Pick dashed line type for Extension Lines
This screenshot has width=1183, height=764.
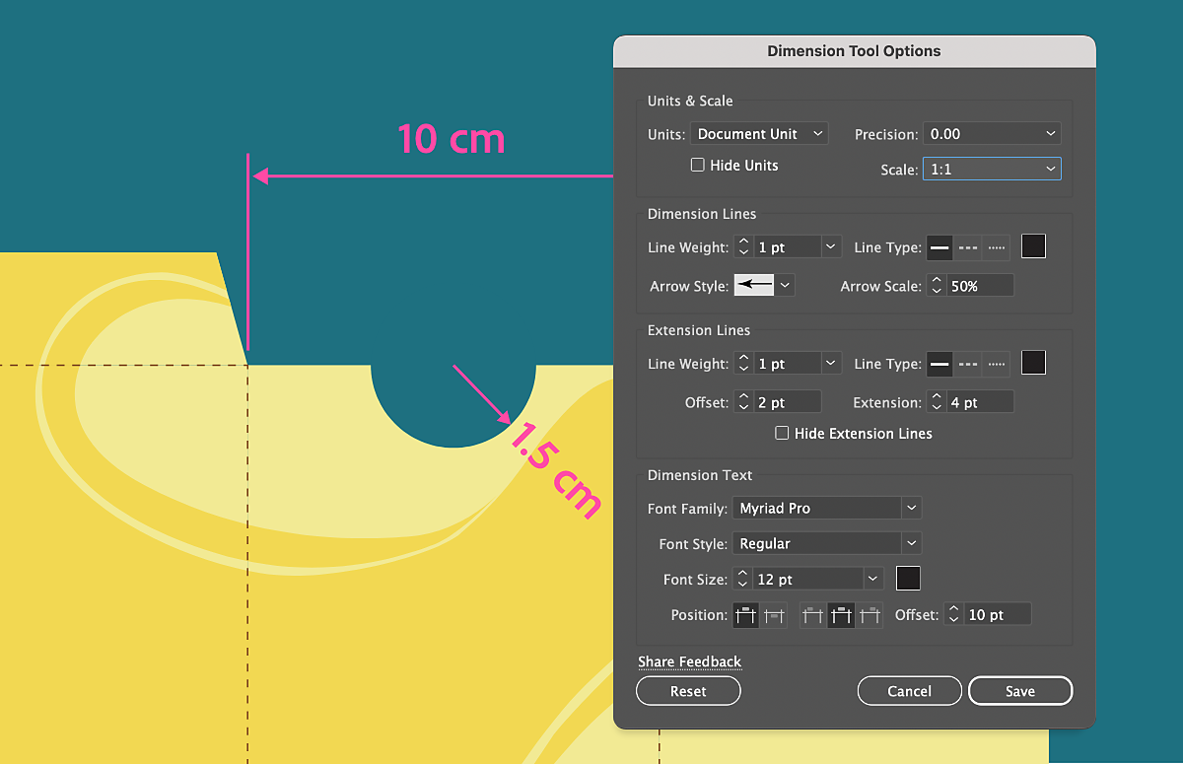968,363
